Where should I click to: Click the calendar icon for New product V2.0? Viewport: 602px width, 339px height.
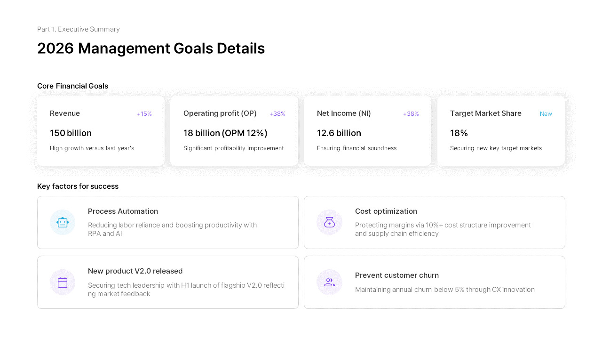pos(63,282)
